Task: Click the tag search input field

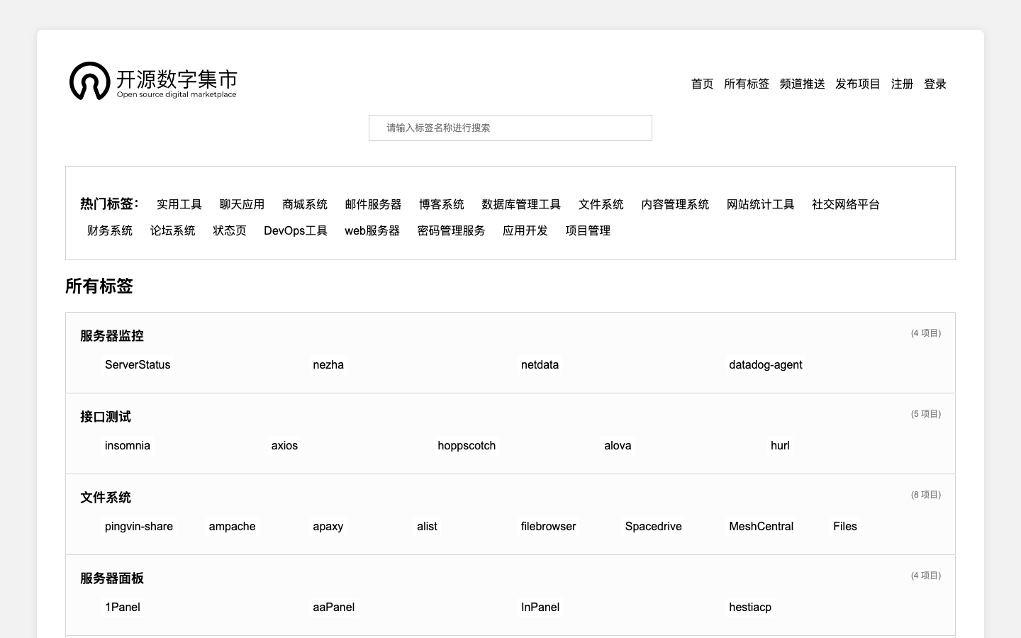Action: [x=510, y=128]
